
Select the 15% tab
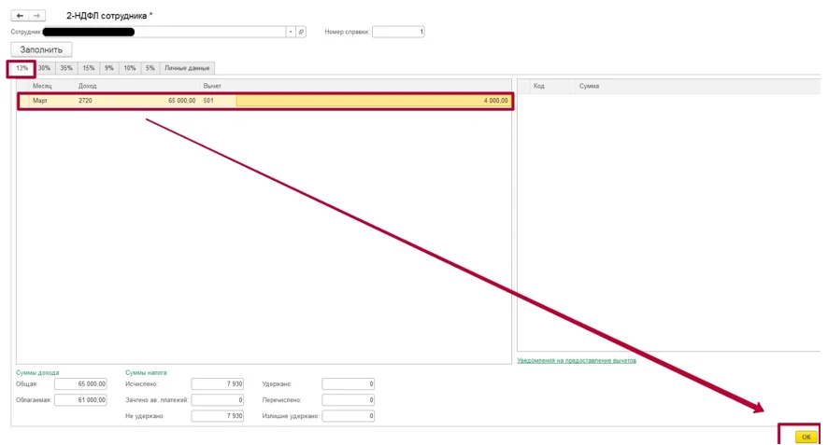(88, 68)
